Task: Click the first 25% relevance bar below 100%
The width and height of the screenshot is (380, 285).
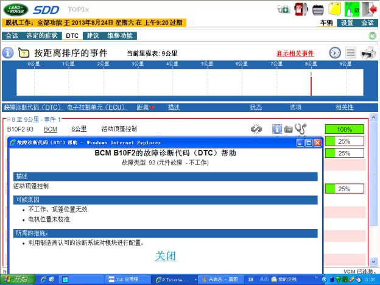Action: tap(345, 141)
